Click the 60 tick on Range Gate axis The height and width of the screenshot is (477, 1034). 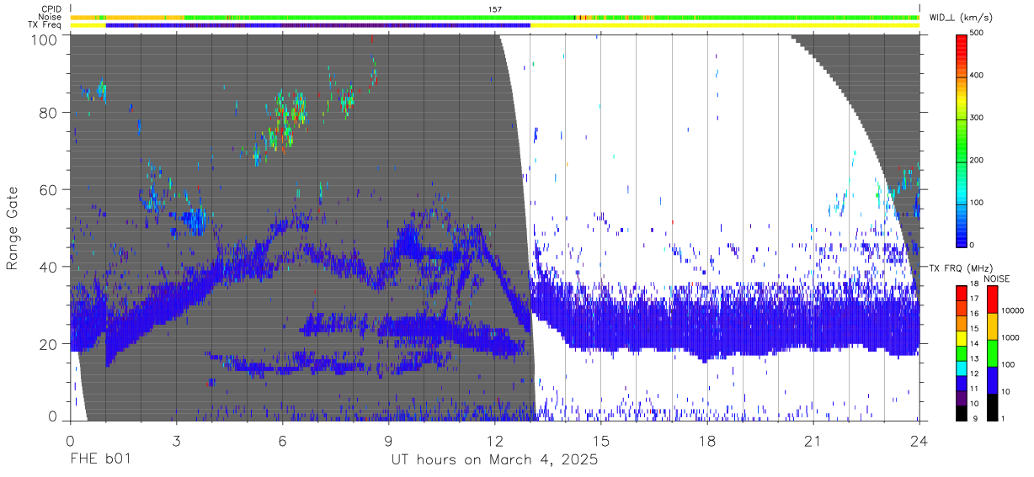[x=50, y=190]
